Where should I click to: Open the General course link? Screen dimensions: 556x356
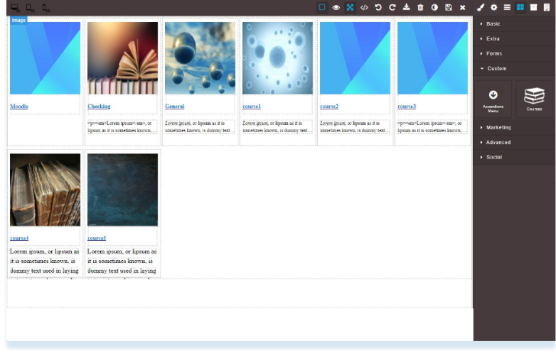175,107
